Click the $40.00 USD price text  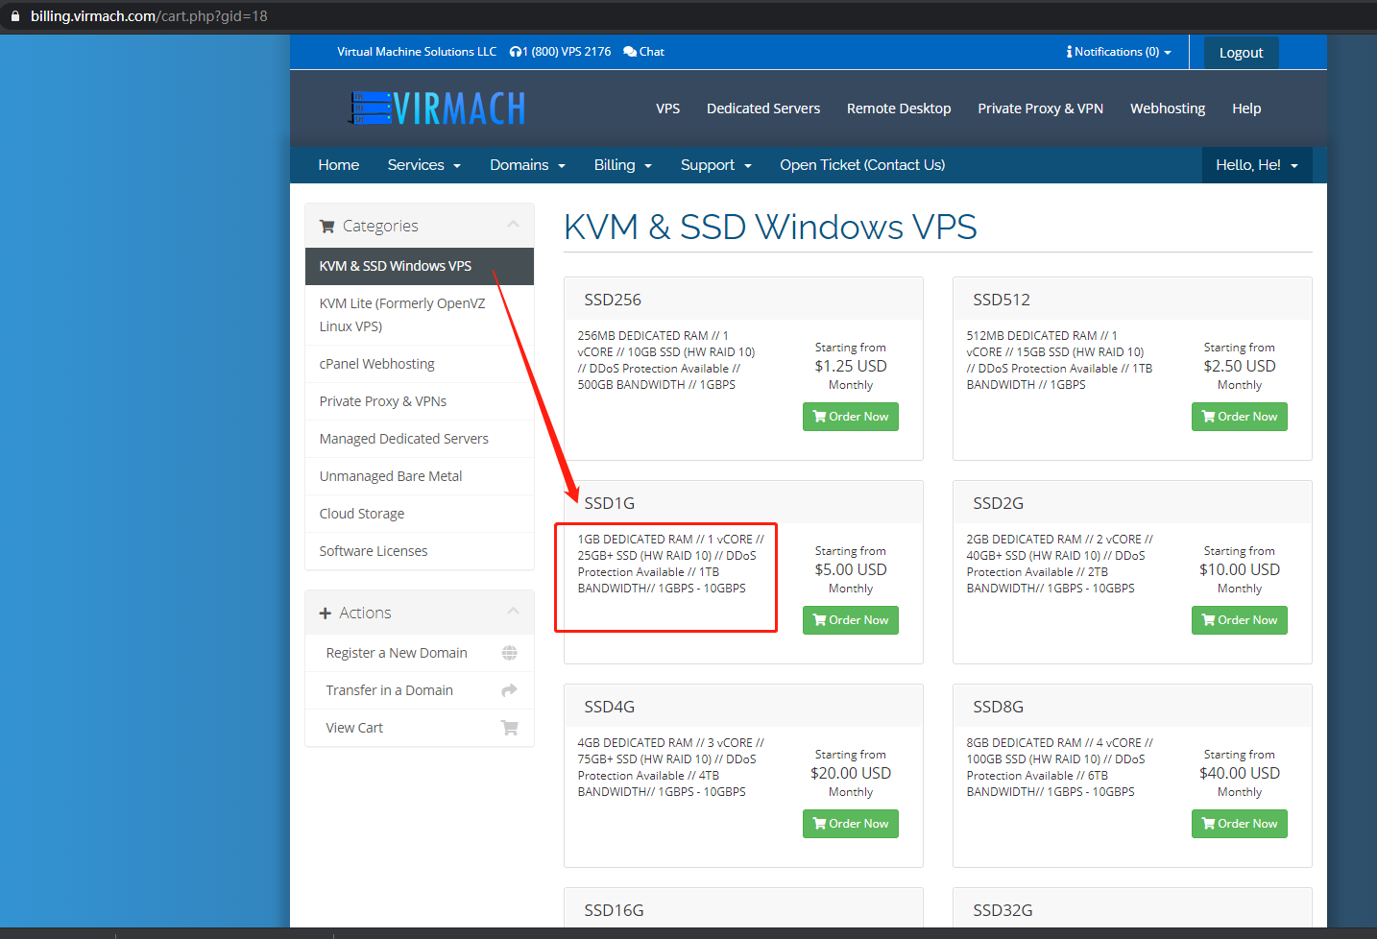[1240, 773]
